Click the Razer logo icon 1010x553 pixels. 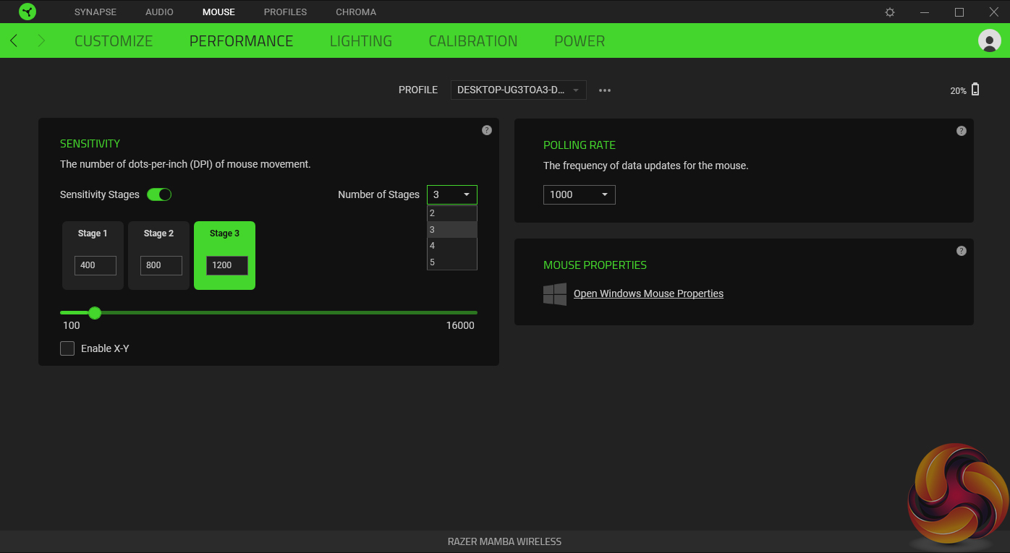click(27, 12)
